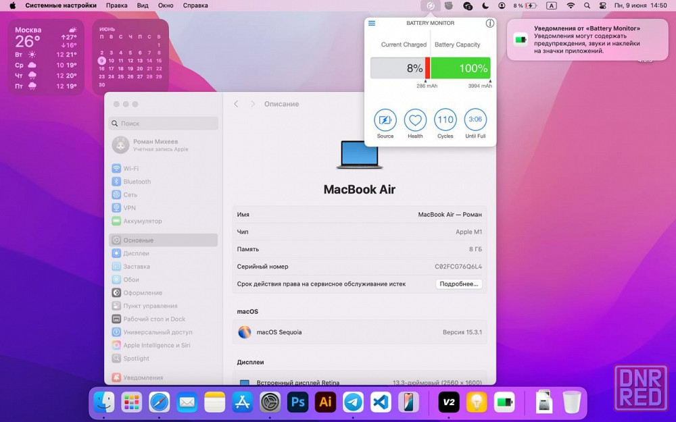Click the июнь calendar widget
Image resolution: width=676 pixels, height=422 pixels.
click(x=130, y=57)
